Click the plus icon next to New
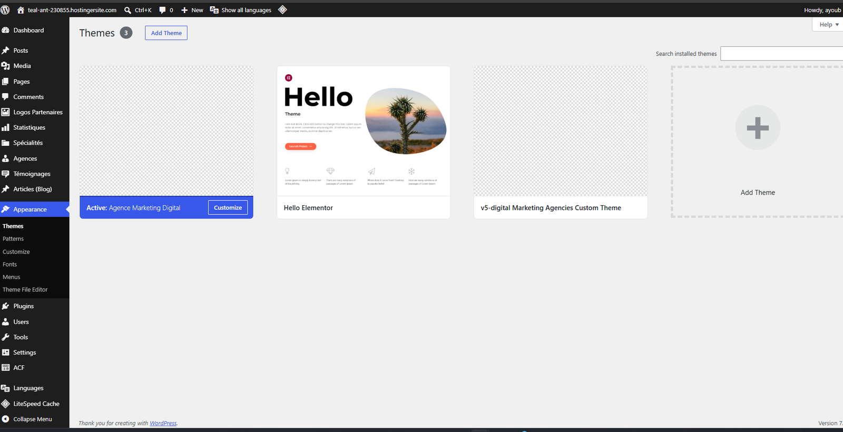 tap(184, 10)
